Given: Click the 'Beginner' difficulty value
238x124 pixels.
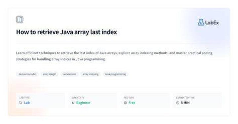Looking at the screenshot, I should point(83,103).
